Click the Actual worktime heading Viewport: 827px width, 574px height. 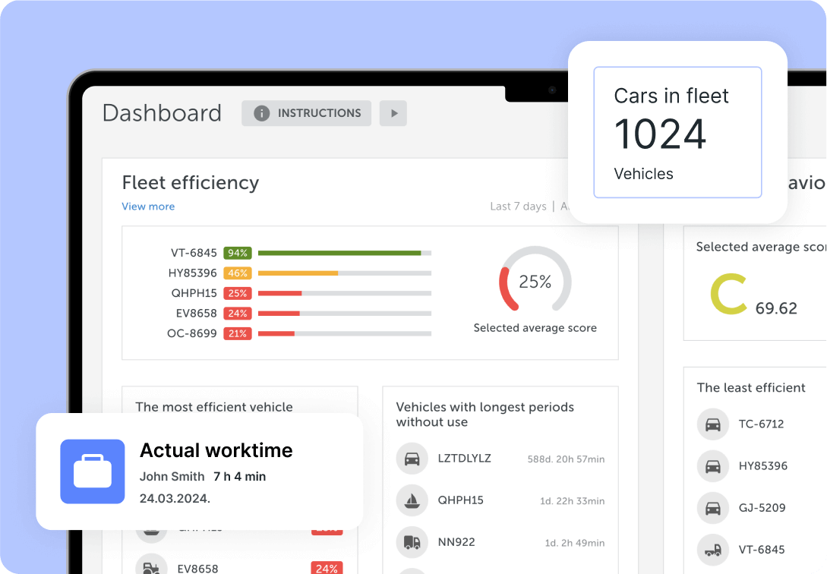pyautogui.click(x=216, y=451)
